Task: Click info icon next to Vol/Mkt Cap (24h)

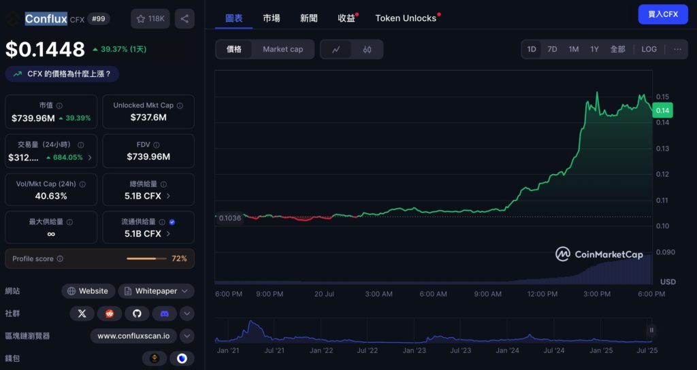Action: point(82,184)
